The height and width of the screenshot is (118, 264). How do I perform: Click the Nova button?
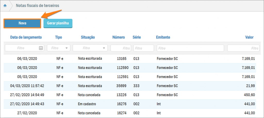[22, 23]
